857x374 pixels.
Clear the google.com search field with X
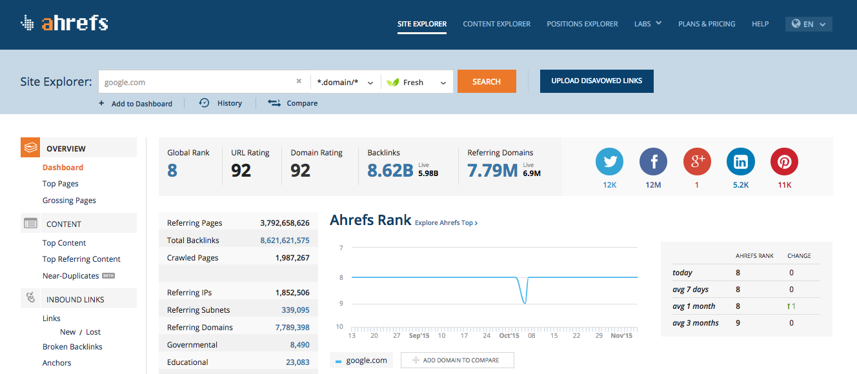click(x=299, y=81)
